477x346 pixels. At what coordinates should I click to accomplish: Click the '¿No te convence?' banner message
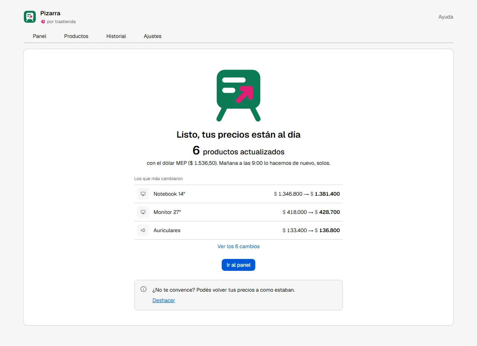click(x=224, y=290)
